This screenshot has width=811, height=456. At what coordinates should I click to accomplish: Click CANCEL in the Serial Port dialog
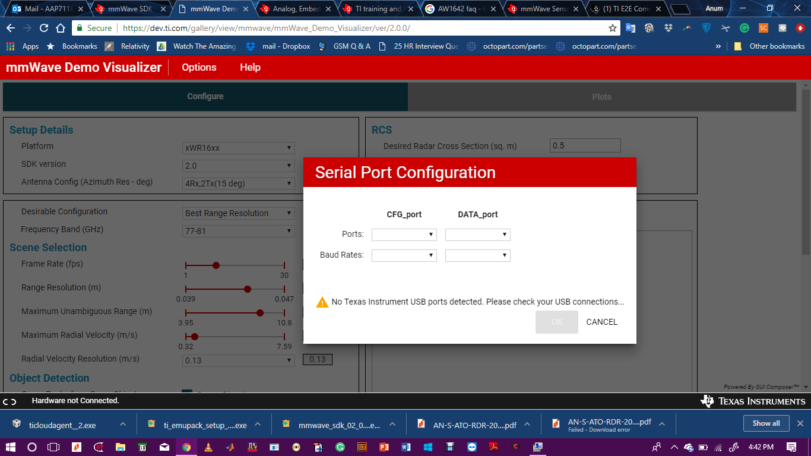(601, 322)
